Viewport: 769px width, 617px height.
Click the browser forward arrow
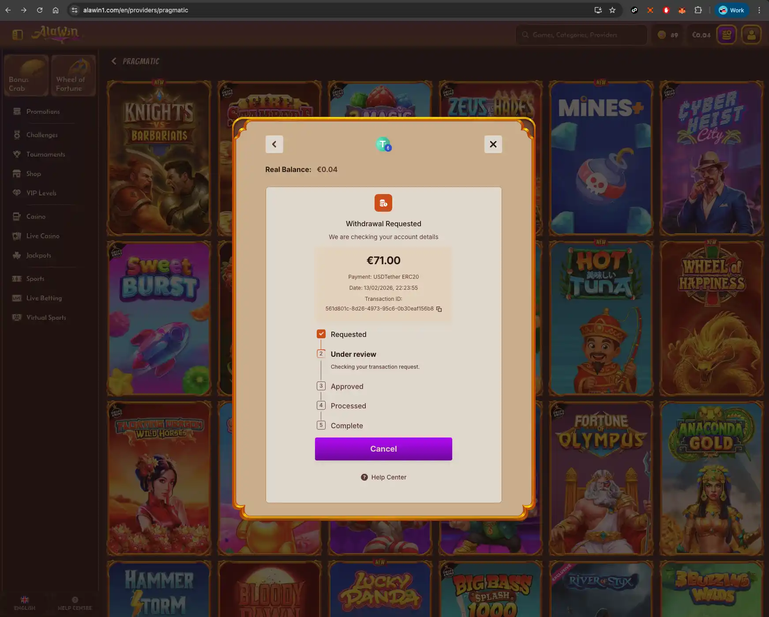(24, 10)
